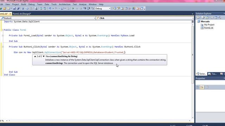The image size is (225, 126).
Task: Switch to the Form1.vb [Design] tab
Action: point(22,14)
